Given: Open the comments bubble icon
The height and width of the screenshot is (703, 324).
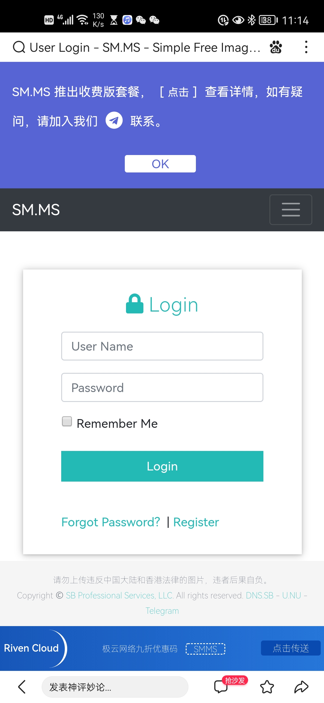Looking at the screenshot, I should pos(221,687).
